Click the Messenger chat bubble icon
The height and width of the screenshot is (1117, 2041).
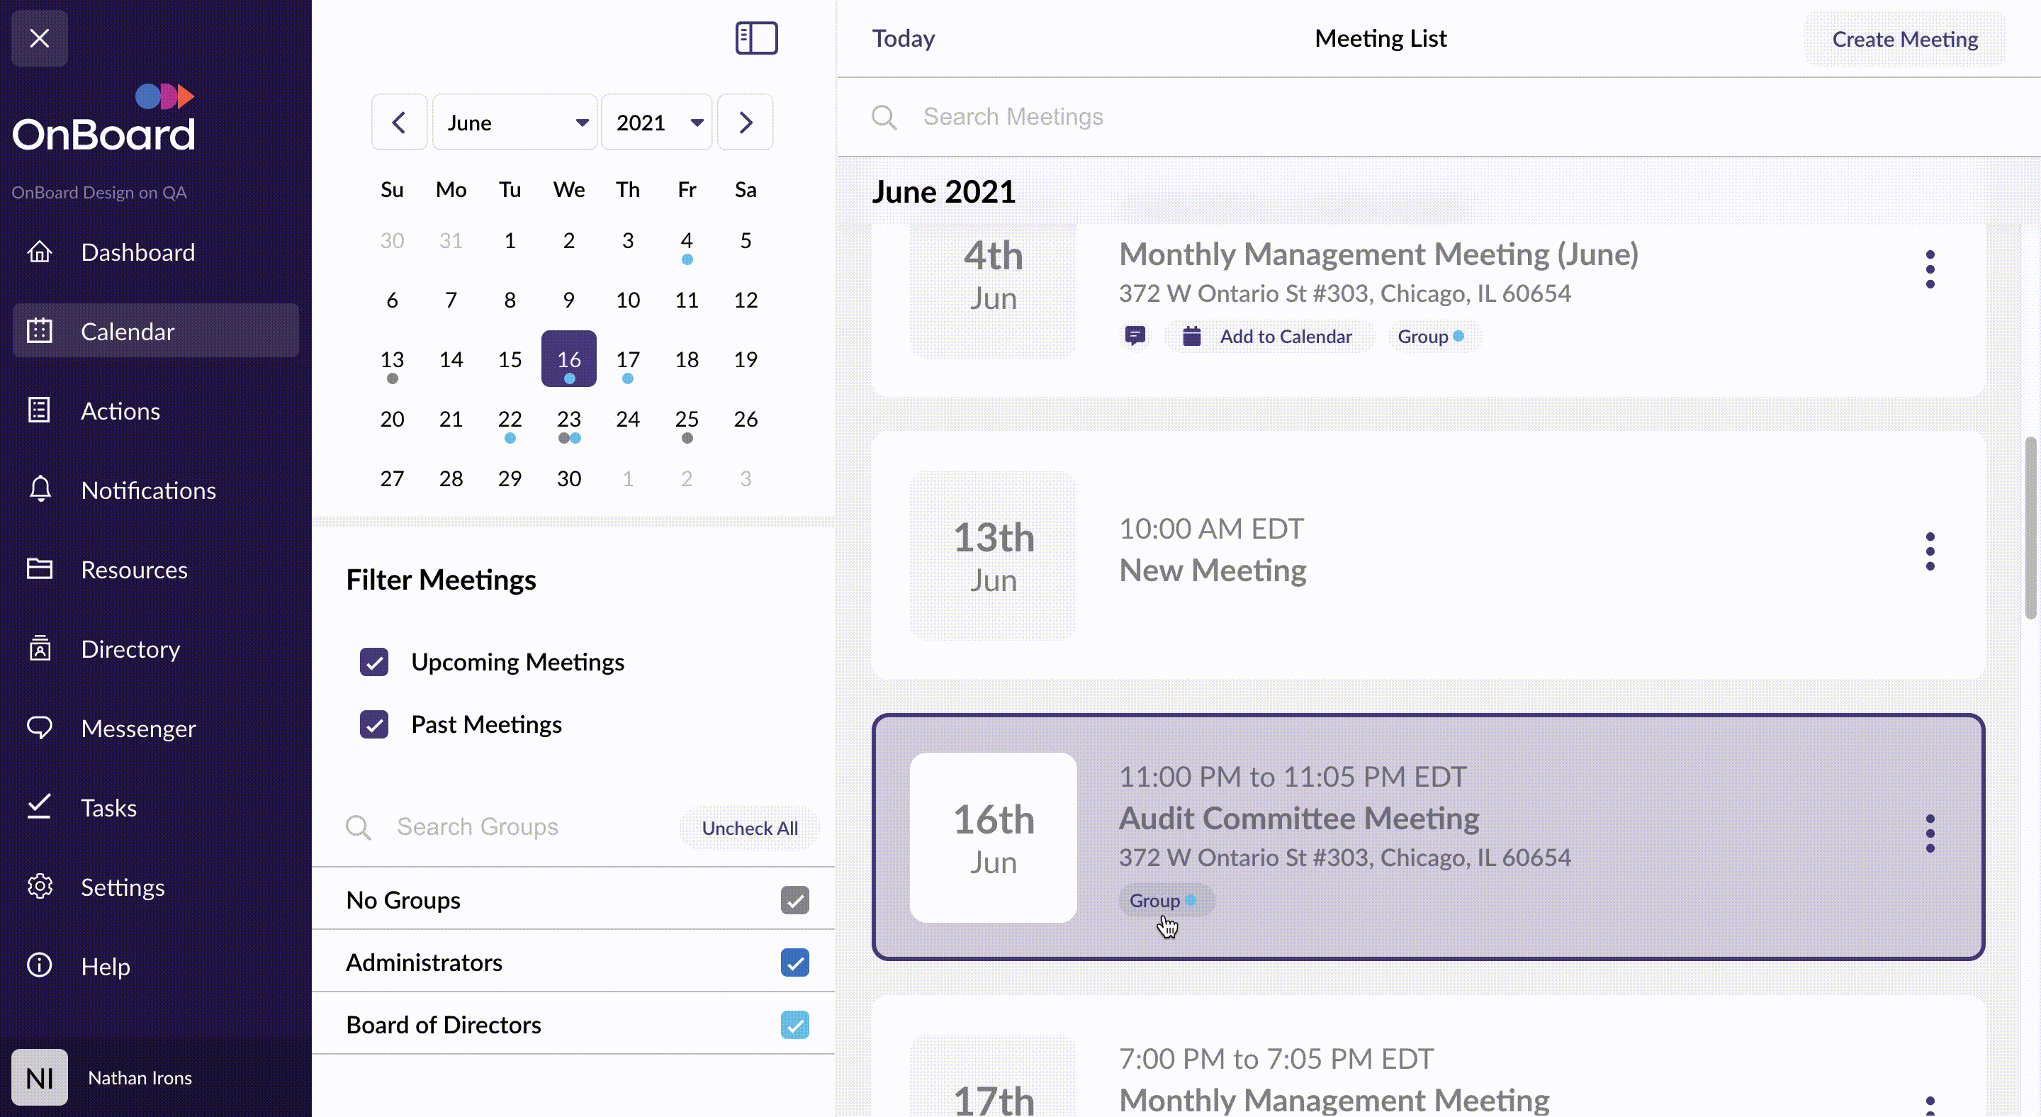[40, 727]
